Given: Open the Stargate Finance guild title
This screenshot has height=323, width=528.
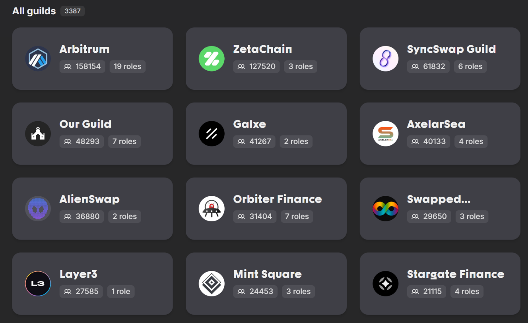Looking at the screenshot, I should click(x=455, y=274).
